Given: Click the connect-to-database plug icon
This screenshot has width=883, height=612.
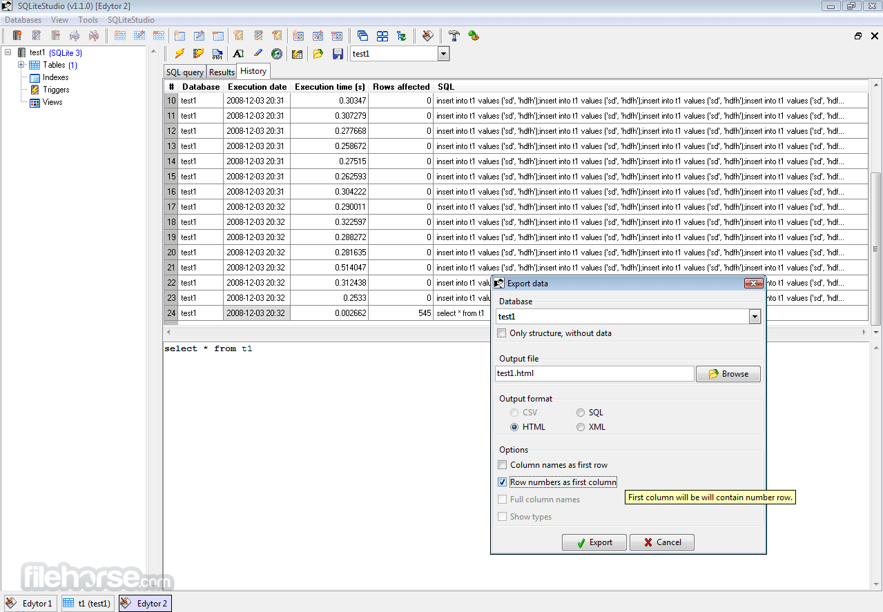Looking at the screenshot, I should [75, 35].
